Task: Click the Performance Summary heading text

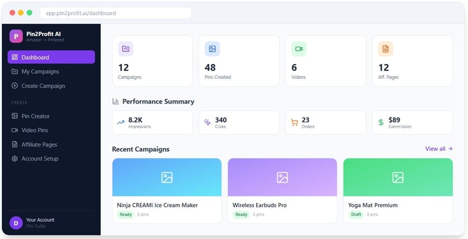Action: coord(158,101)
